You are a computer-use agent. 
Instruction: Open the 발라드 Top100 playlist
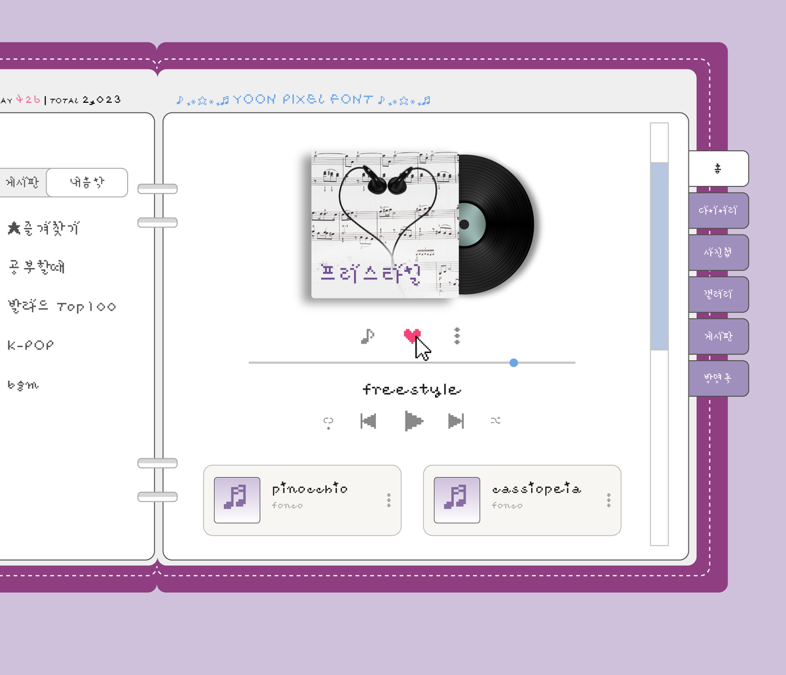point(62,306)
